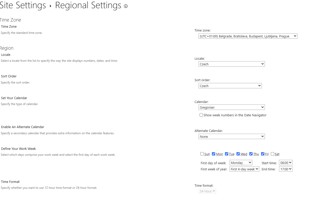The width and height of the screenshot is (321, 198).
Task: Uncheck the Wed work day checkbox
Action: [238, 154]
